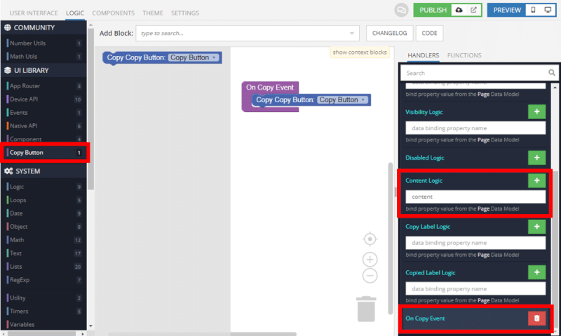Zoom in on the block canvas

point(370,260)
